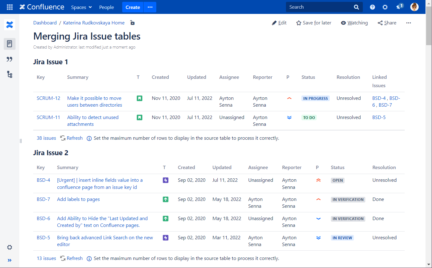Open Blog quote icon in sidebar
Viewport: 432px width, 268px height.
(10, 59)
